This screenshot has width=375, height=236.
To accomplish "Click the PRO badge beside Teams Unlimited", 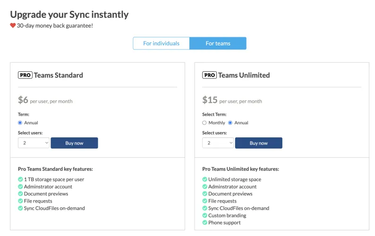I will click(x=209, y=75).
